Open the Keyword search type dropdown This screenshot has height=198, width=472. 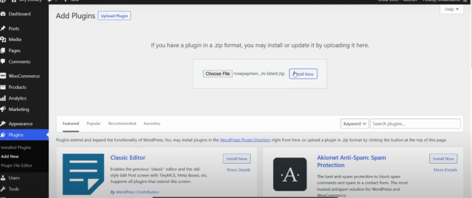click(x=354, y=123)
